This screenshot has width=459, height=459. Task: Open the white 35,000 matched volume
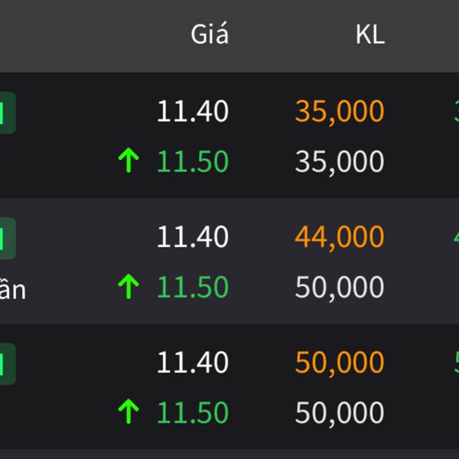340,162
